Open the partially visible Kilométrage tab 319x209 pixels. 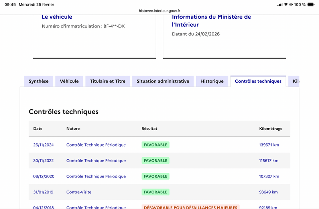[295, 81]
